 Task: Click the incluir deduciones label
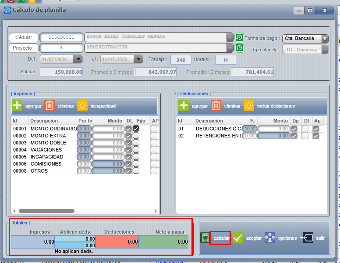click(x=276, y=106)
